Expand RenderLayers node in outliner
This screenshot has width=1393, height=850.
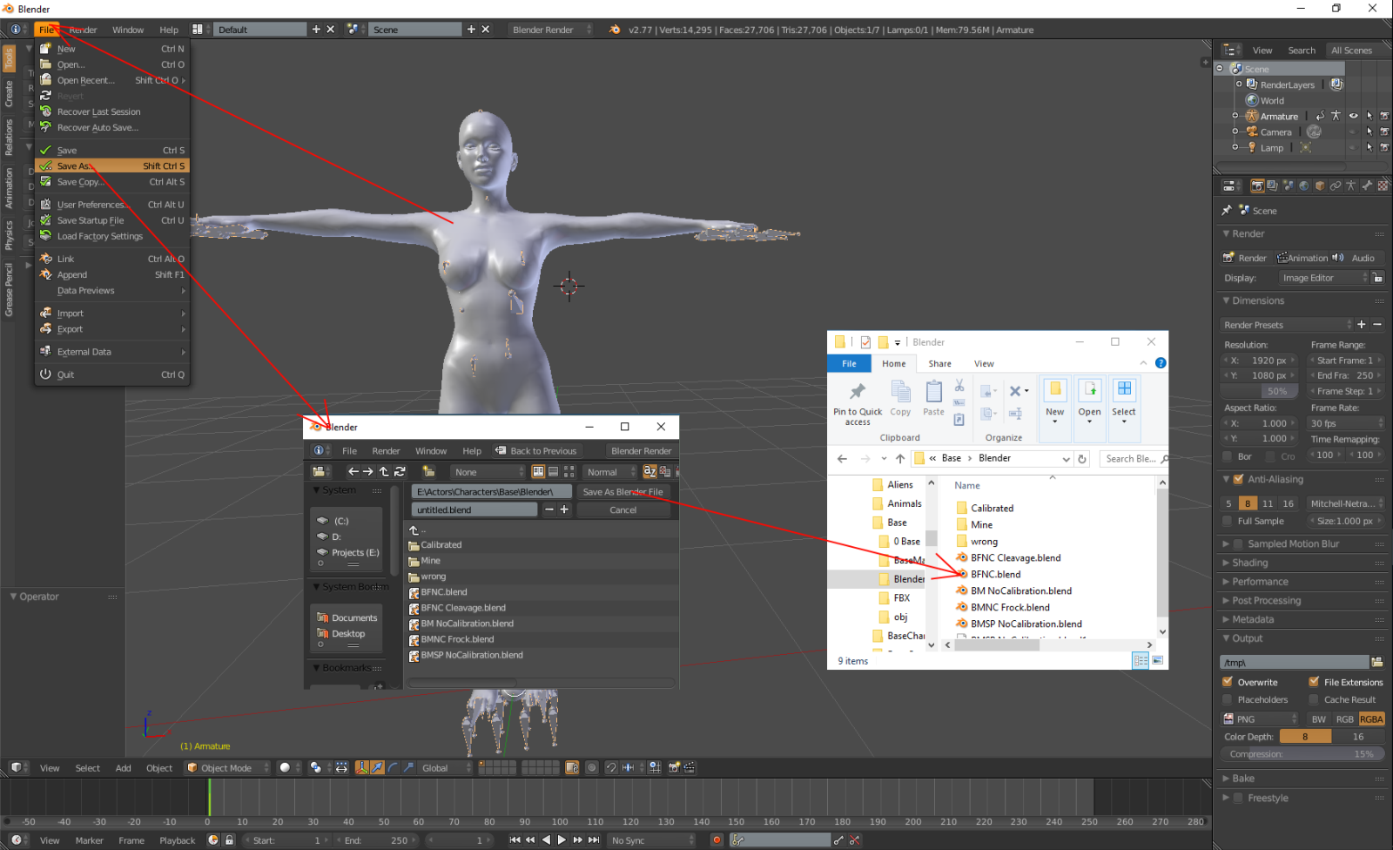(1239, 84)
